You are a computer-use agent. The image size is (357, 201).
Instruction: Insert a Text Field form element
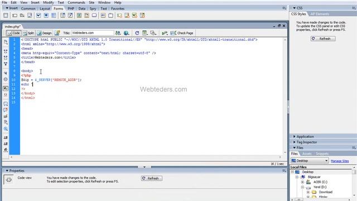[15, 16]
